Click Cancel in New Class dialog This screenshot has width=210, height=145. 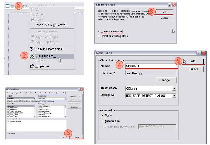pos(193,69)
